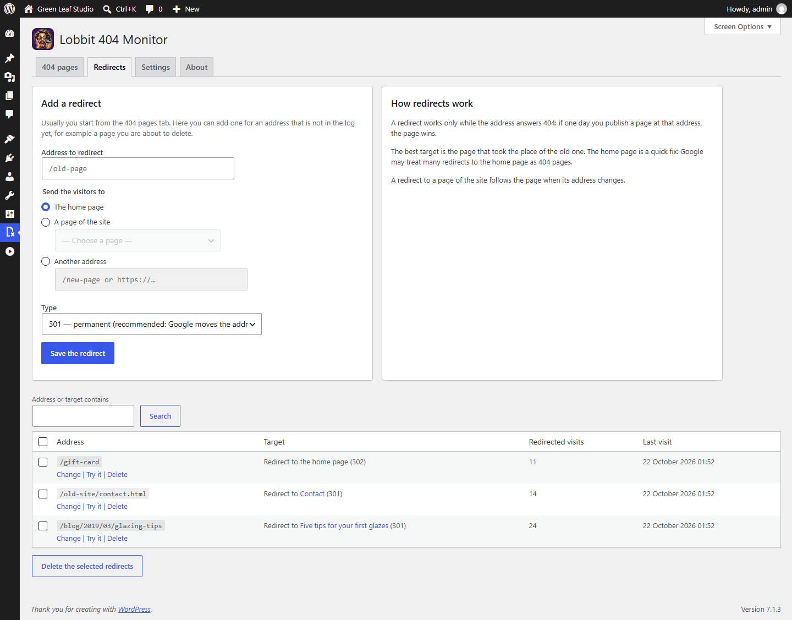Viewport: 792px width, 620px height.
Task: Select 'Another address' radio option
Action: tap(46, 261)
